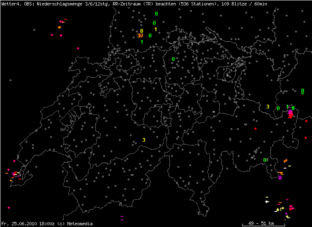Click the green 1 below orange 39

(142, 42)
